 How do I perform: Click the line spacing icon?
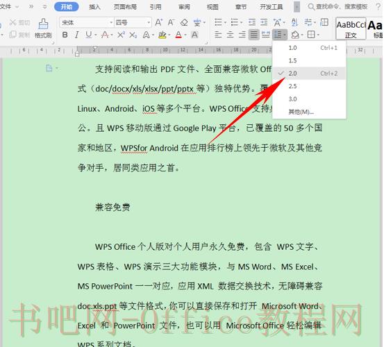pyautogui.click(x=278, y=35)
